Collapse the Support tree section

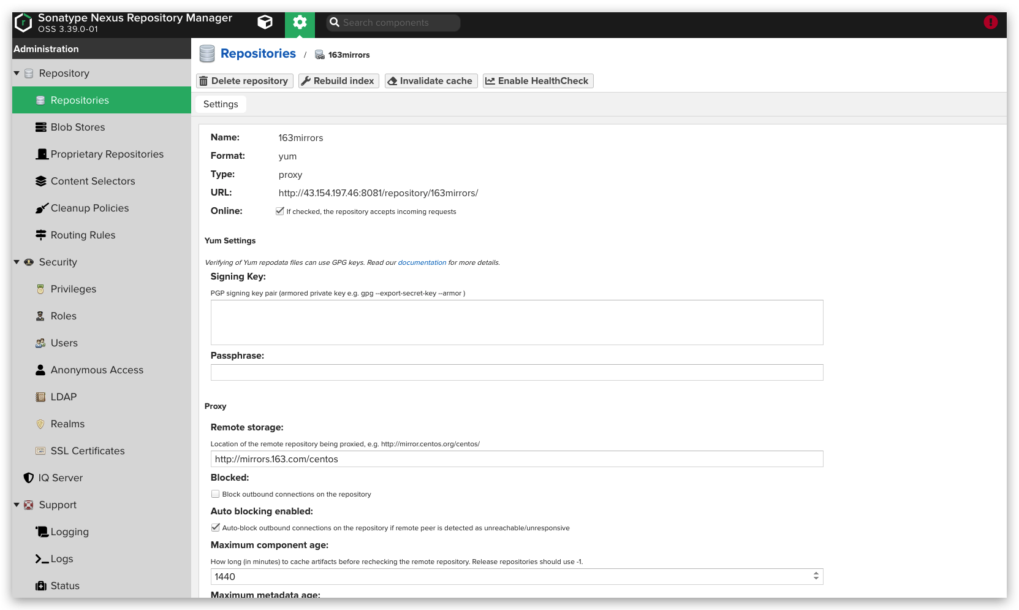(x=17, y=505)
